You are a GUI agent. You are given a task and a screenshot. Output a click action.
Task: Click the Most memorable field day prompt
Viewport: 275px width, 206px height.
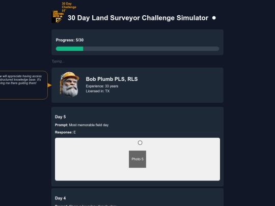89,125
